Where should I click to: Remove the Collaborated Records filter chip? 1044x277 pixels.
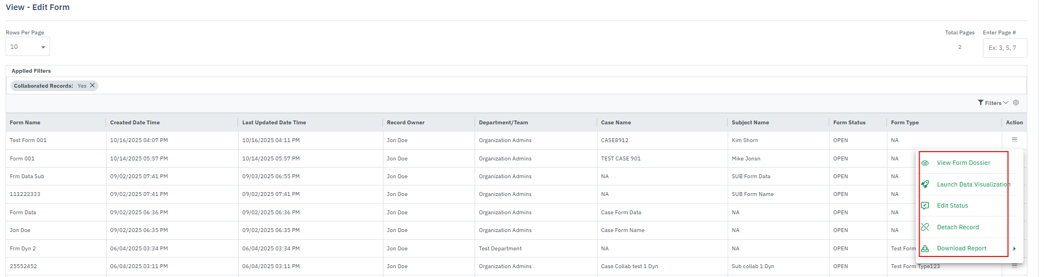click(93, 85)
